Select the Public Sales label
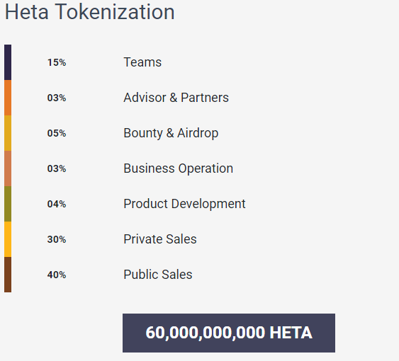 pyautogui.click(x=158, y=275)
